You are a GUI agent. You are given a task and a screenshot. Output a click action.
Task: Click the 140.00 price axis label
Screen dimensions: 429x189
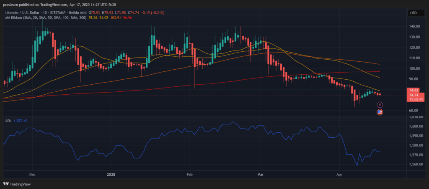click(x=415, y=26)
